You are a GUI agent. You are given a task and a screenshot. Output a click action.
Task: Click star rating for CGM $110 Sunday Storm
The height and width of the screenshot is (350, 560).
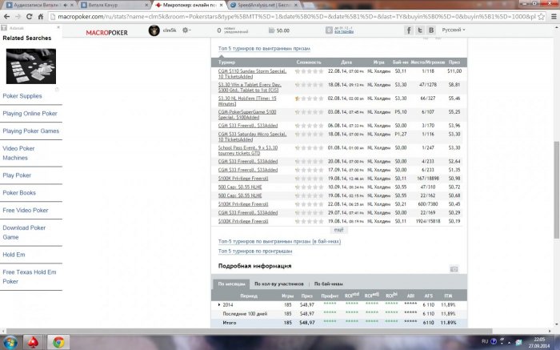(x=309, y=71)
